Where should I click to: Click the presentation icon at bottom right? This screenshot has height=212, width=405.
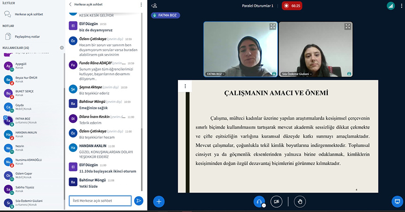point(397,201)
